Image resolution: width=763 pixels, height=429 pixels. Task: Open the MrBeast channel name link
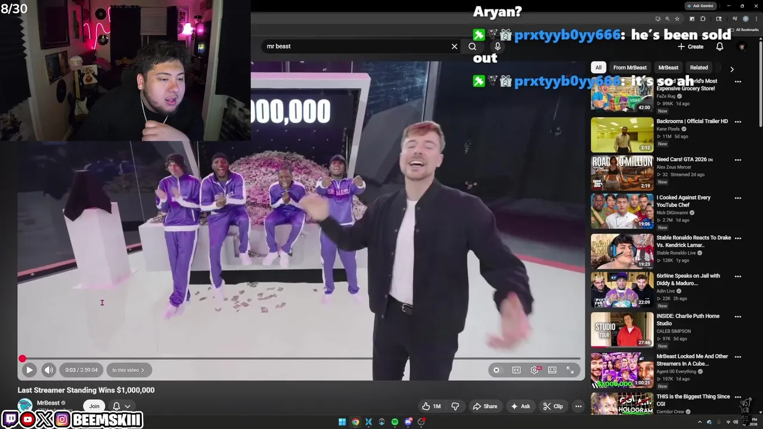48,403
